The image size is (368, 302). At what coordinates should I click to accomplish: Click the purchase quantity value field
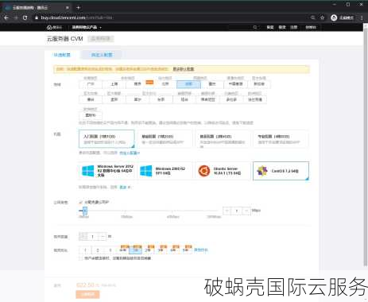[92, 237]
